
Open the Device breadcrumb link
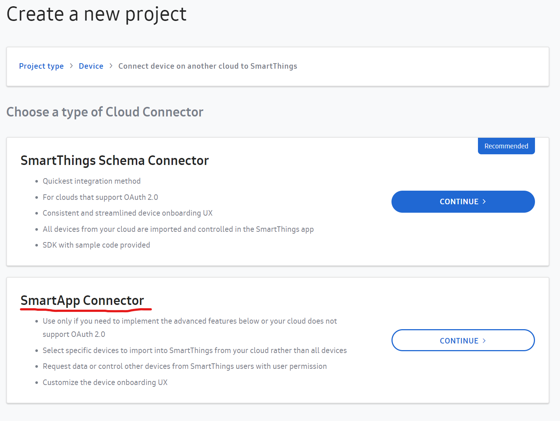(x=91, y=66)
